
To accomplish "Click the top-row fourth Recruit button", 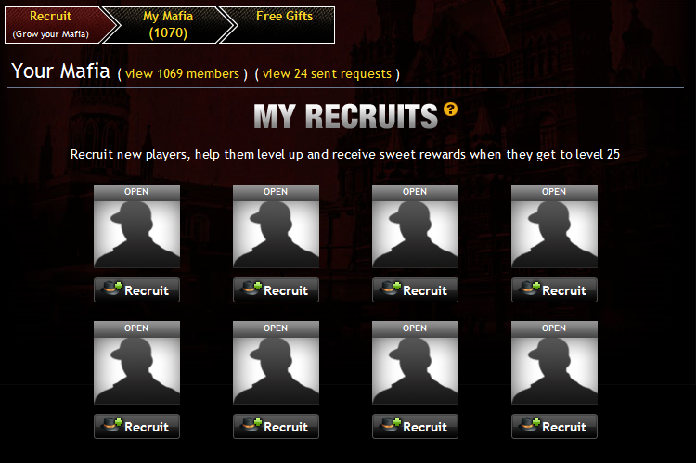I will click(x=554, y=289).
